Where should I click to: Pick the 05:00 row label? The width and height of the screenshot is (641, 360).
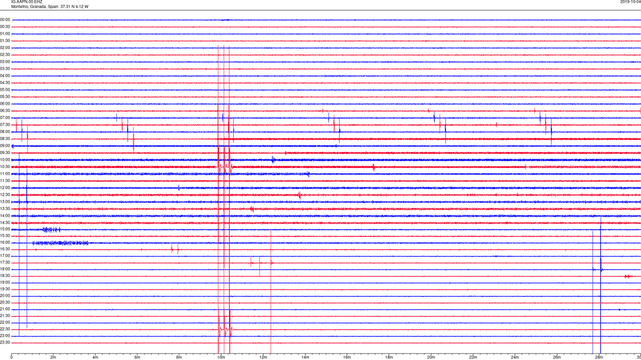coord(5,89)
